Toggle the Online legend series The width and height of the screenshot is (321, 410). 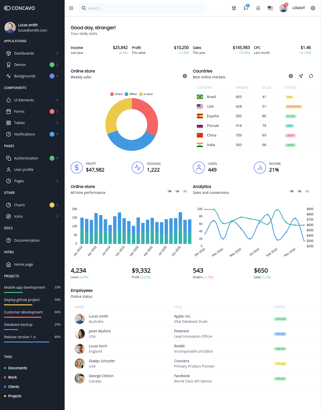(117, 94)
